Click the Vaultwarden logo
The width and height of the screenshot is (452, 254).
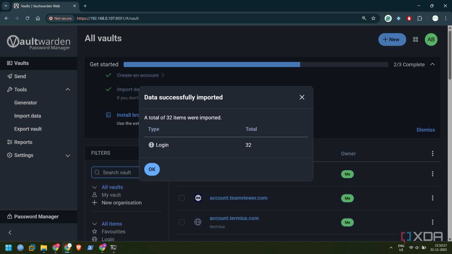(38, 42)
